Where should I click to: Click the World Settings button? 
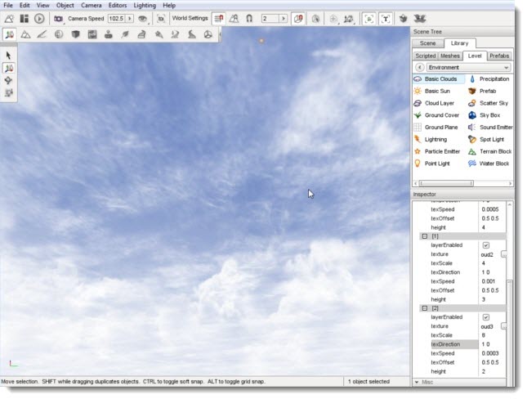tap(190, 18)
